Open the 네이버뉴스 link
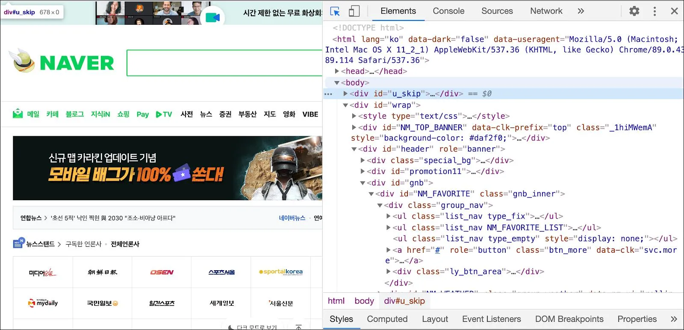This screenshot has height=330, width=684. tap(292, 218)
